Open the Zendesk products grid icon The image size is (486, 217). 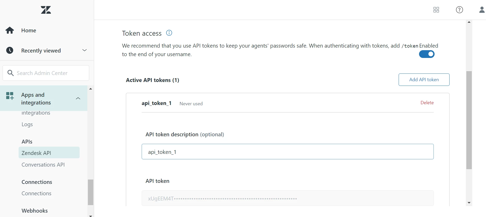coord(436,10)
